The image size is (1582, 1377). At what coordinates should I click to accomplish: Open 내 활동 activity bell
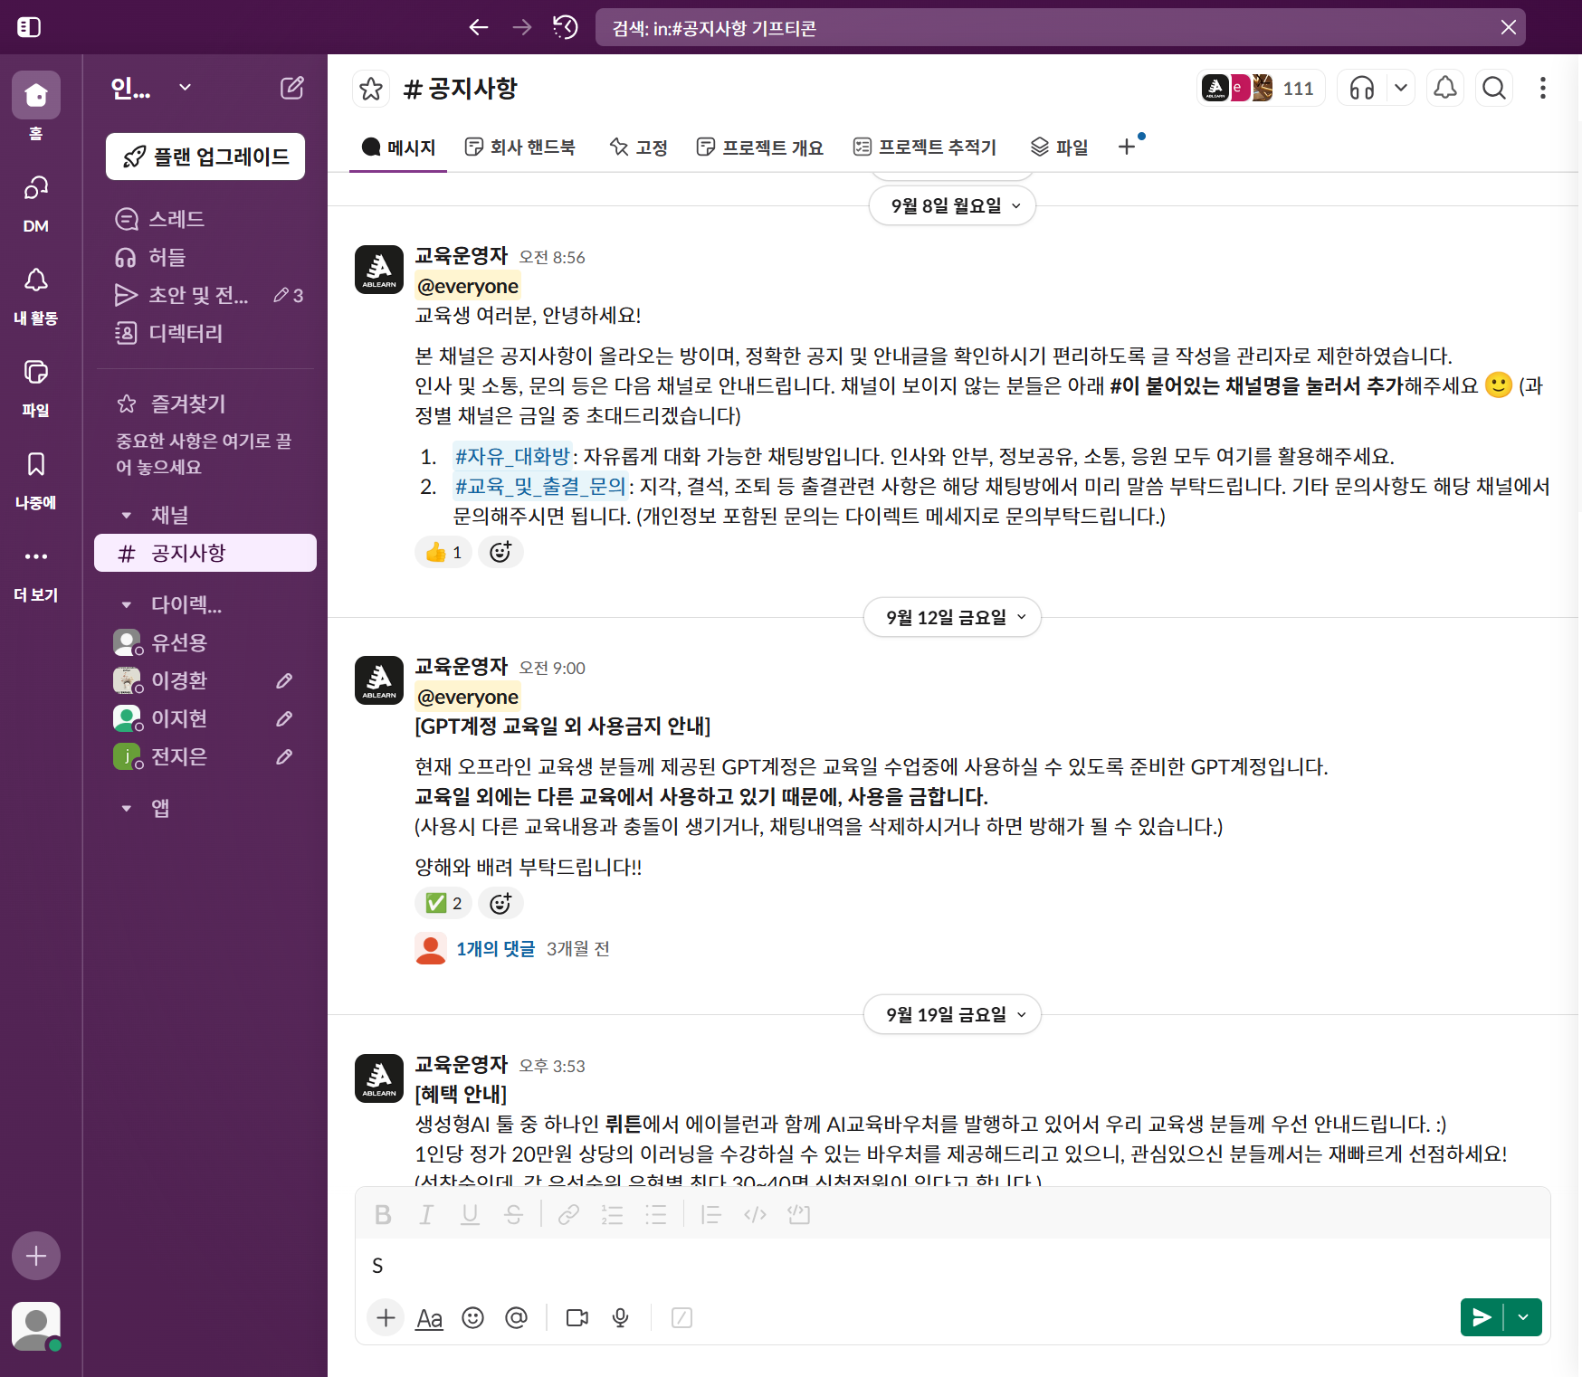pyautogui.click(x=36, y=295)
